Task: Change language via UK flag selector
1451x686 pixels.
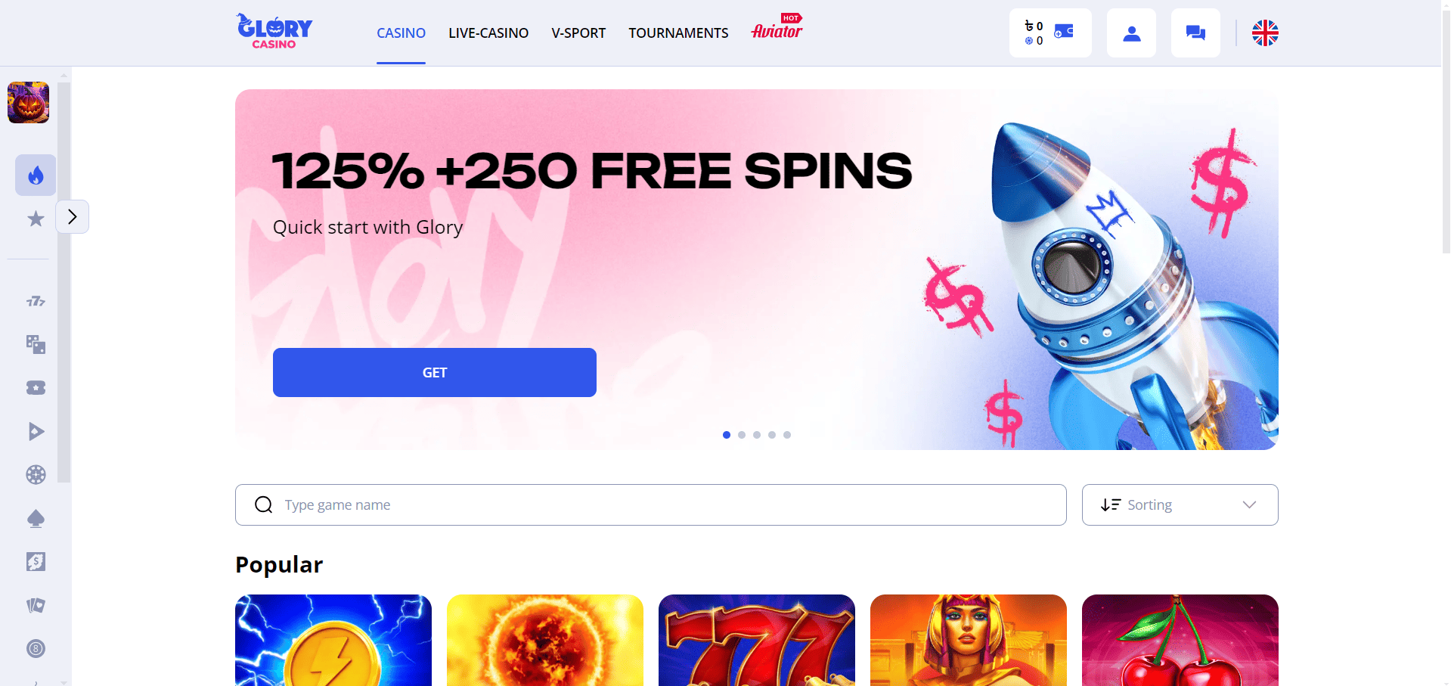Action: [1265, 33]
